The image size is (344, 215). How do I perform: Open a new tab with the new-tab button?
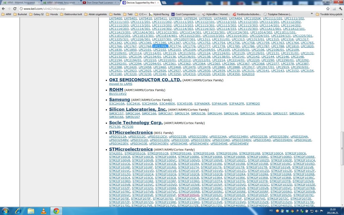(164, 3)
